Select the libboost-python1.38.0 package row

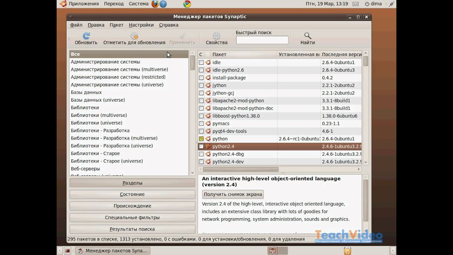coord(280,116)
